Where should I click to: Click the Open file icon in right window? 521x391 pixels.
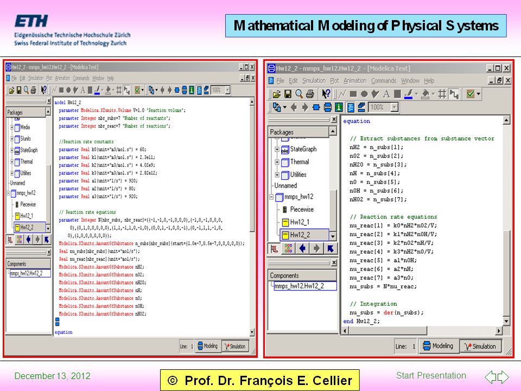tap(276, 94)
